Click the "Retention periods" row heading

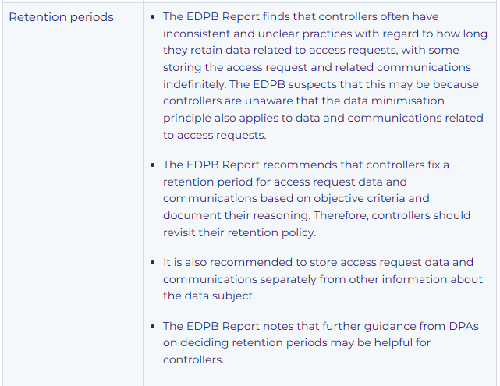point(61,17)
